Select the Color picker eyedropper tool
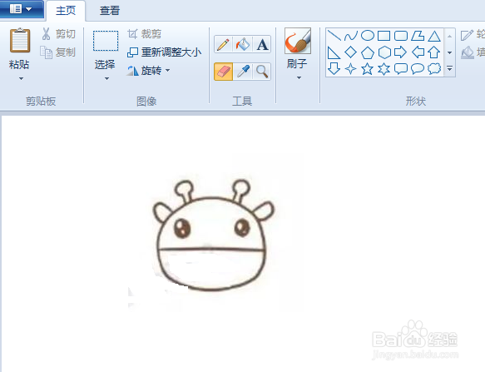This screenshot has height=372, width=485. click(x=243, y=72)
